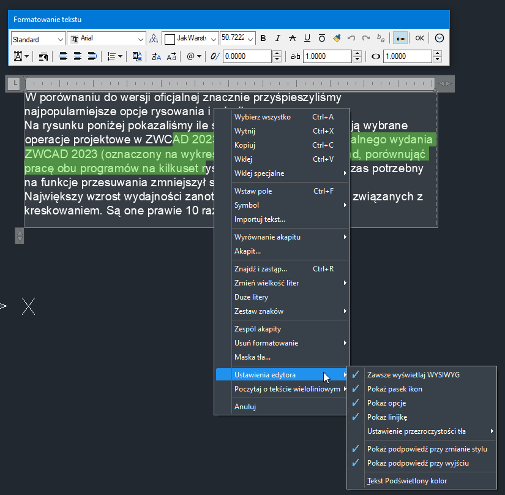The height and width of the screenshot is (495, 505).
Task: Uncheck 'Pokaż pasek ikon'
Action: click(x=422, y=389)
